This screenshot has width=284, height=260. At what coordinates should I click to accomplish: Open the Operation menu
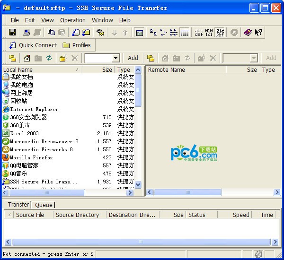click(x=72, y=20)
